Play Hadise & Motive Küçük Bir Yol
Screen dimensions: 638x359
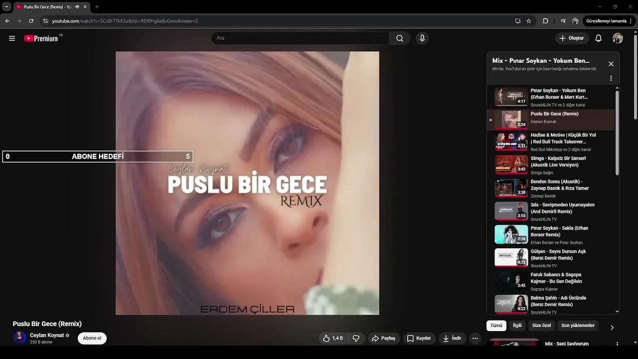(x=511, y=142)
